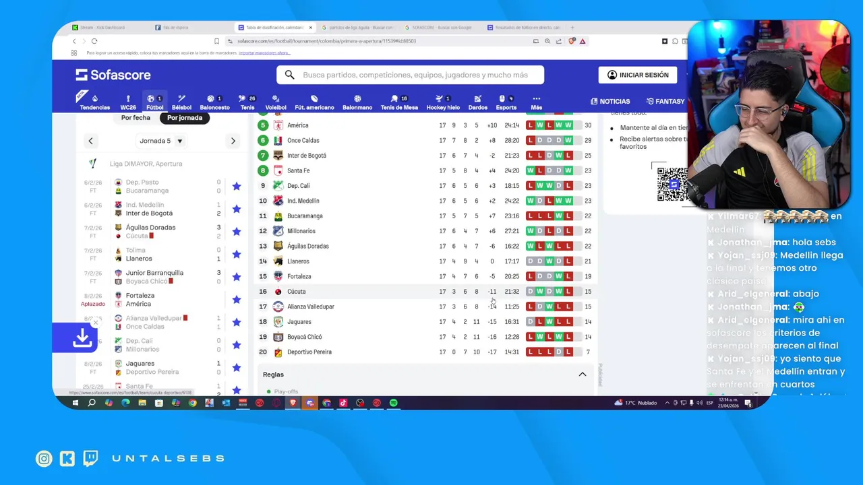This screenshot has width=863, height=485.
Task: Go to the next jornada
Action: 233,141
